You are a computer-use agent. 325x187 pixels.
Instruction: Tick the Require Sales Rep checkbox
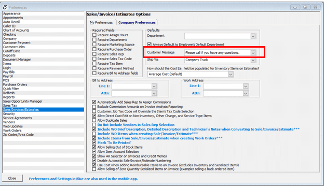click(x=94, y=54)
